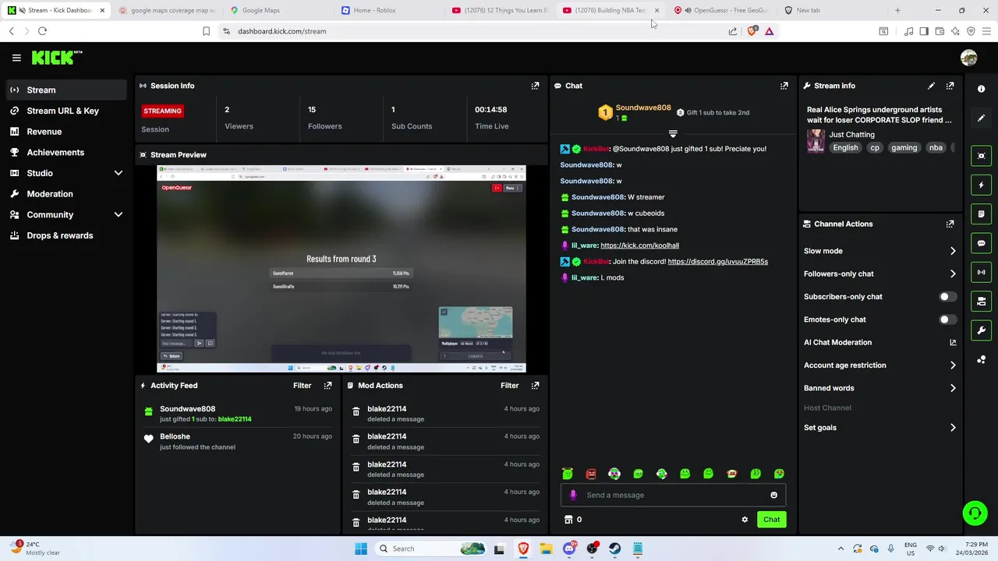Viewport: 998px width, 561px height.
Task: Click the stream preview video thumbnail
Action: click(342, 269)
